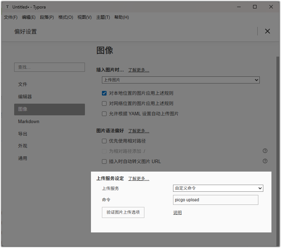Screen dimensions: 281x248
Task: Minimize the Typora window
Action: click(239, 7)
